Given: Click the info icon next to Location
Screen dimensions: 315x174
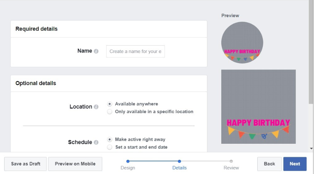Looking at the screenshot, I should pyautogui.click(x=96, y=107).
